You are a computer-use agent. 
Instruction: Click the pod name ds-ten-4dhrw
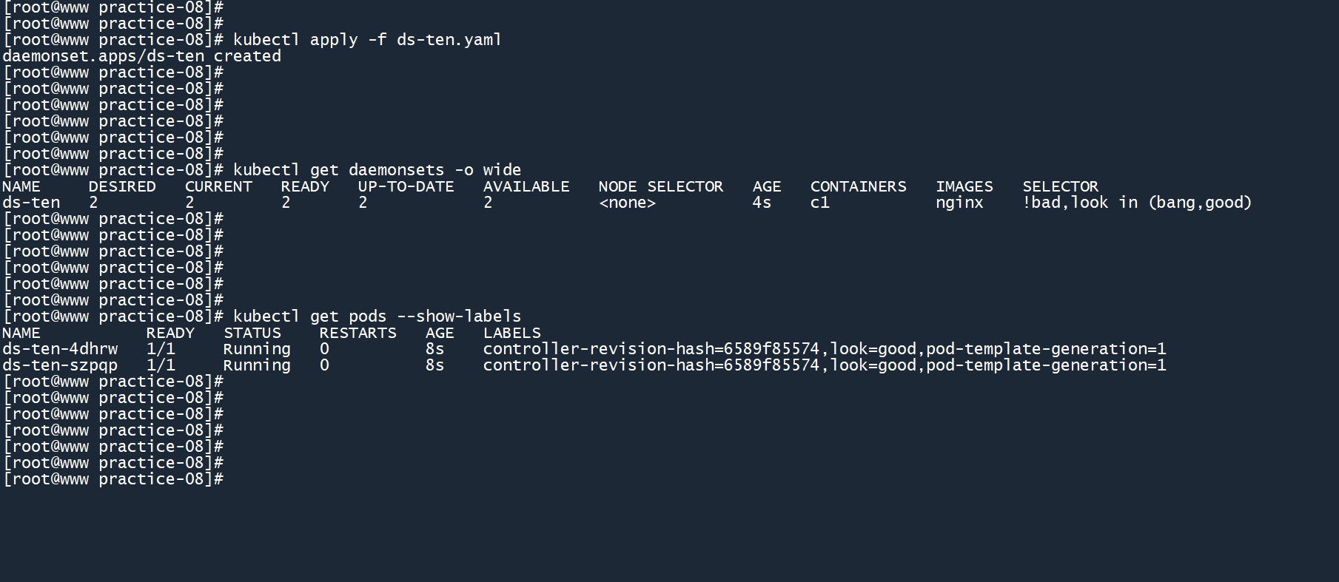[60, 349]
